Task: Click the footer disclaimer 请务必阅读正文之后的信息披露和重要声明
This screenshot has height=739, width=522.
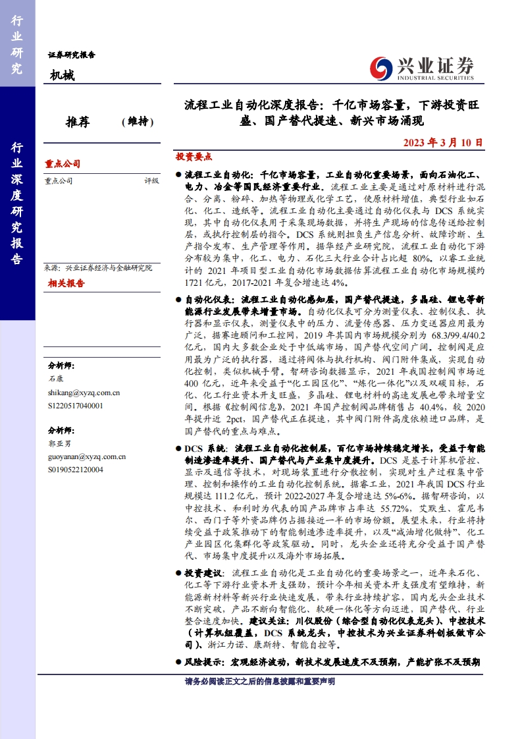Action: [260, 681]
